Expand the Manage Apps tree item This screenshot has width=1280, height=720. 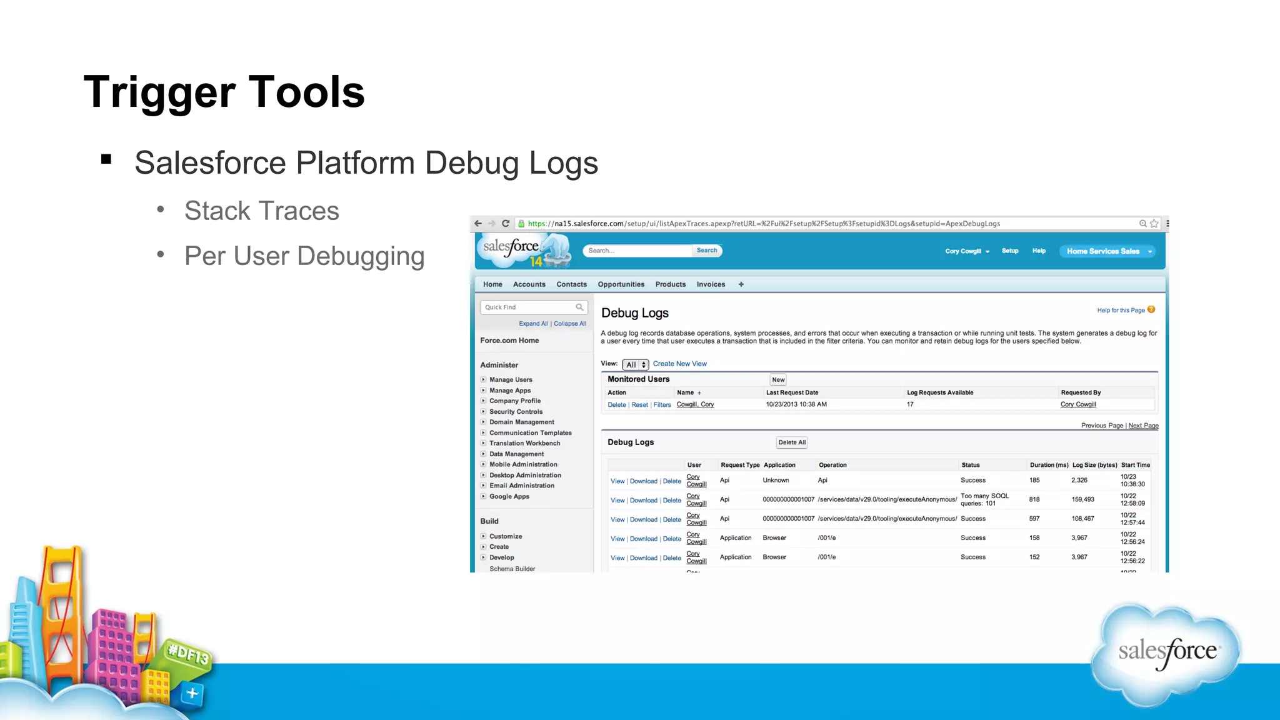coord(483,390)
